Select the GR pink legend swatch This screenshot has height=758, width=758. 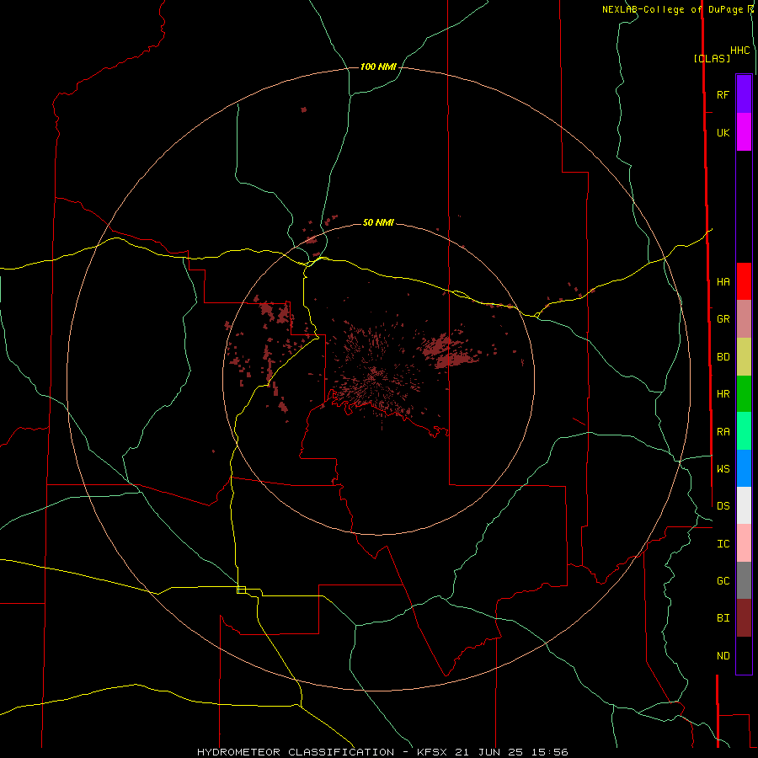(744, 319)
